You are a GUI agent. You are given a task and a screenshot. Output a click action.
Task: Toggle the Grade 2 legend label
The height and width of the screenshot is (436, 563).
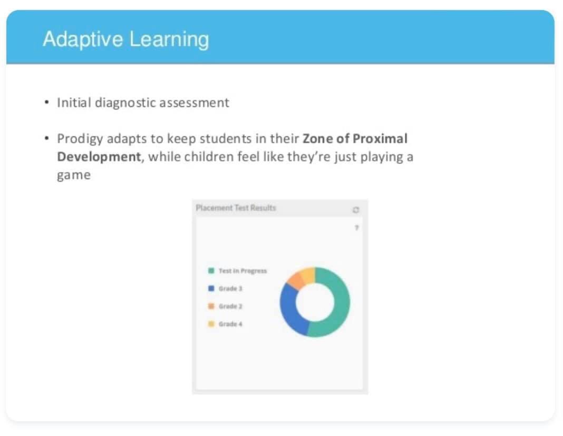point(230,306)
